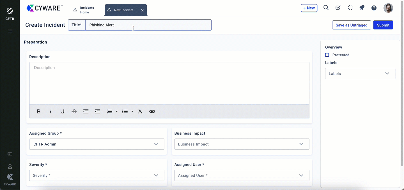Open the search icon in header
Viewport: 404px width, 190px height.
pos(326,8)
